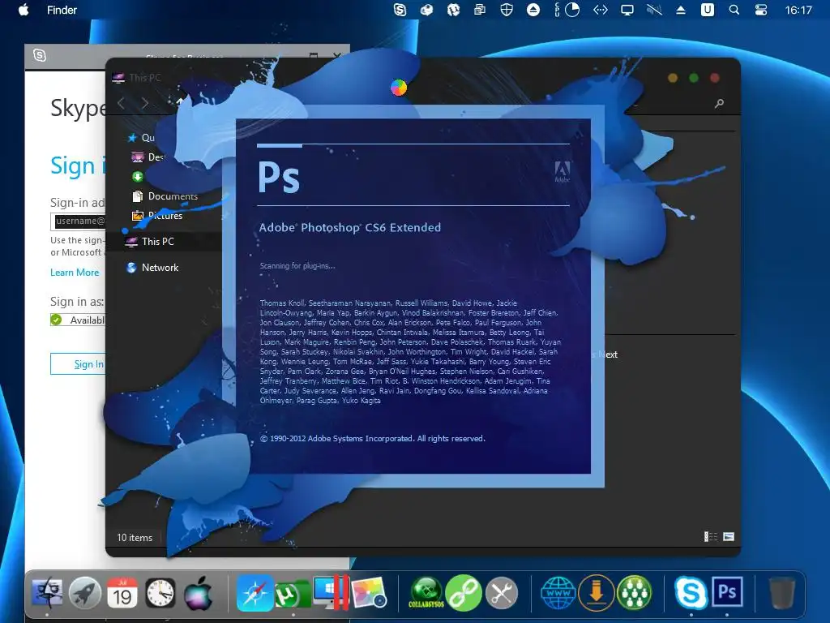The height and width of the screenshot is (623, 830).
Task: Open the wrench and screwdriver tools icon
Action: 502,593
